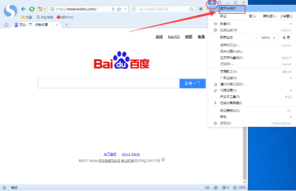Click the home icon left of tabs
The width and height of the screenshot is (296, 191).
[x=6, y=25]
